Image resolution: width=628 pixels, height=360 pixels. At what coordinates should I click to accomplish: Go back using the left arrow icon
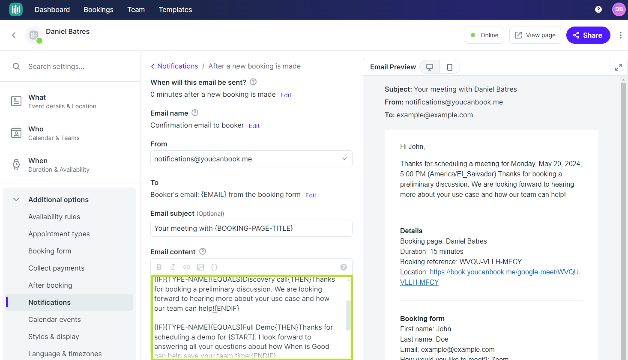coord(14,35)
